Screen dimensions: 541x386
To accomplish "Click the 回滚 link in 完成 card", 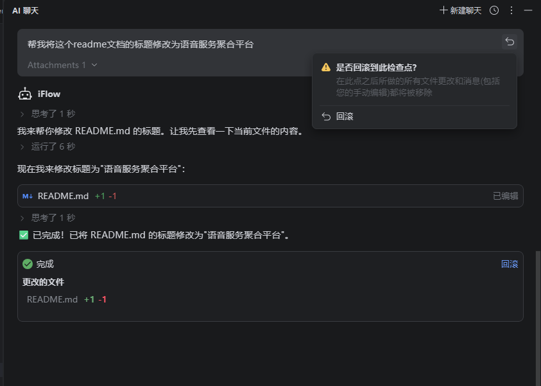I will click(x=509, y=264).
